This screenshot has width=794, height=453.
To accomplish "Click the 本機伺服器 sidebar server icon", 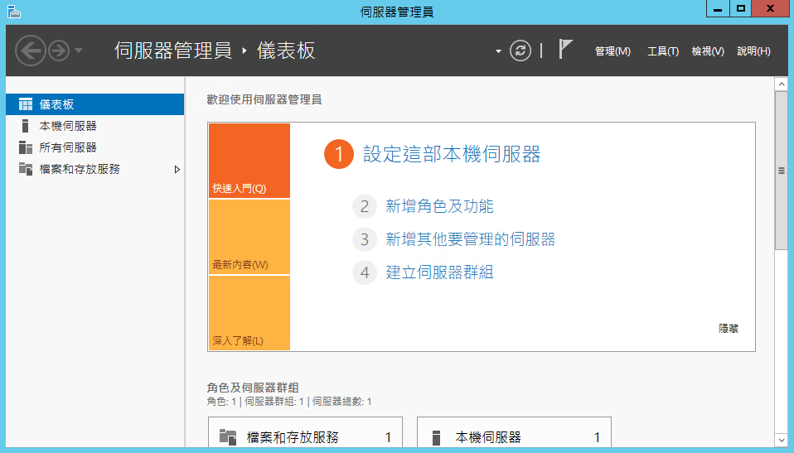I will [x=26, y=126].
